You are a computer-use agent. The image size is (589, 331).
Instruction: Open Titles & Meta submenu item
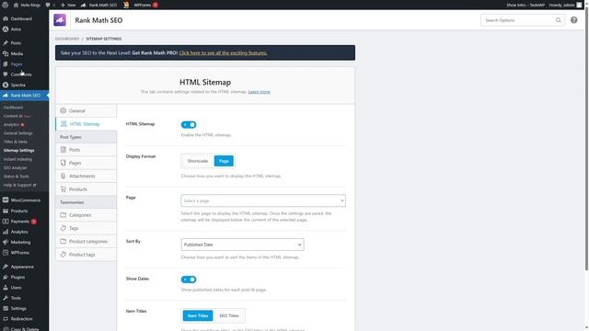pos(16,142)
